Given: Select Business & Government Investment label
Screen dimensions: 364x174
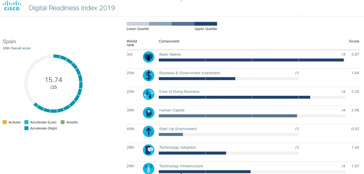Looking at the screenshot, I should coord(190,73).
